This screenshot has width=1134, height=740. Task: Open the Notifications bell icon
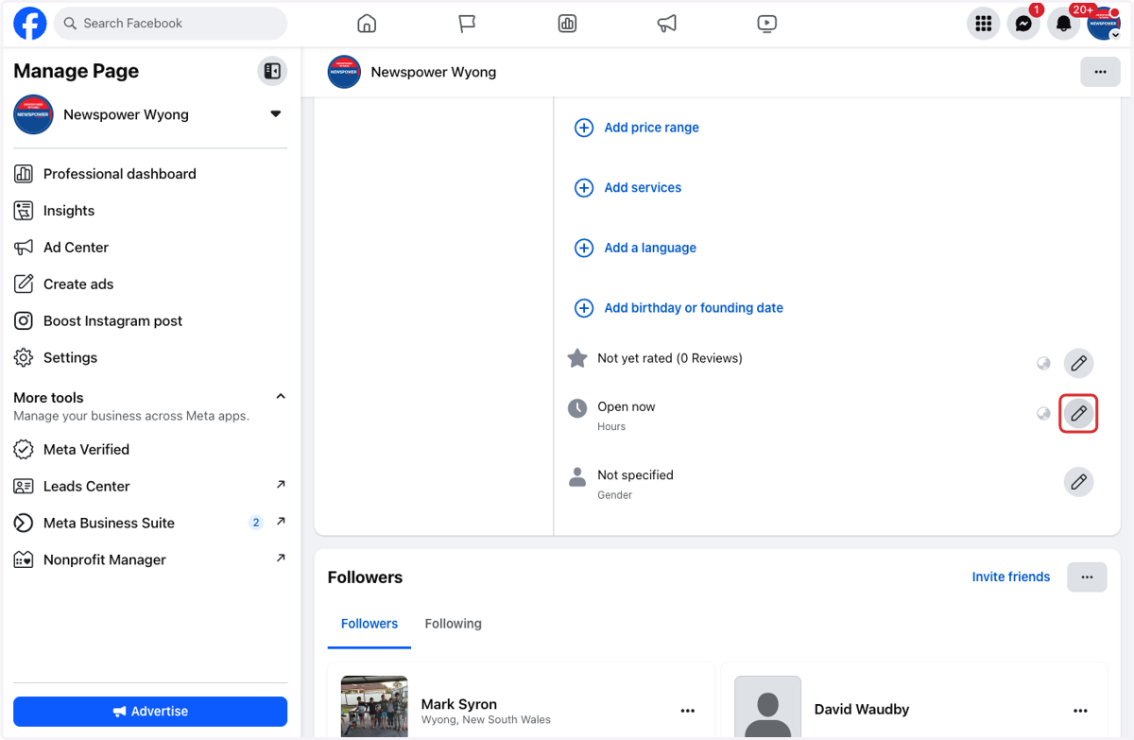pyautogui.click(x=1063, y=24)
